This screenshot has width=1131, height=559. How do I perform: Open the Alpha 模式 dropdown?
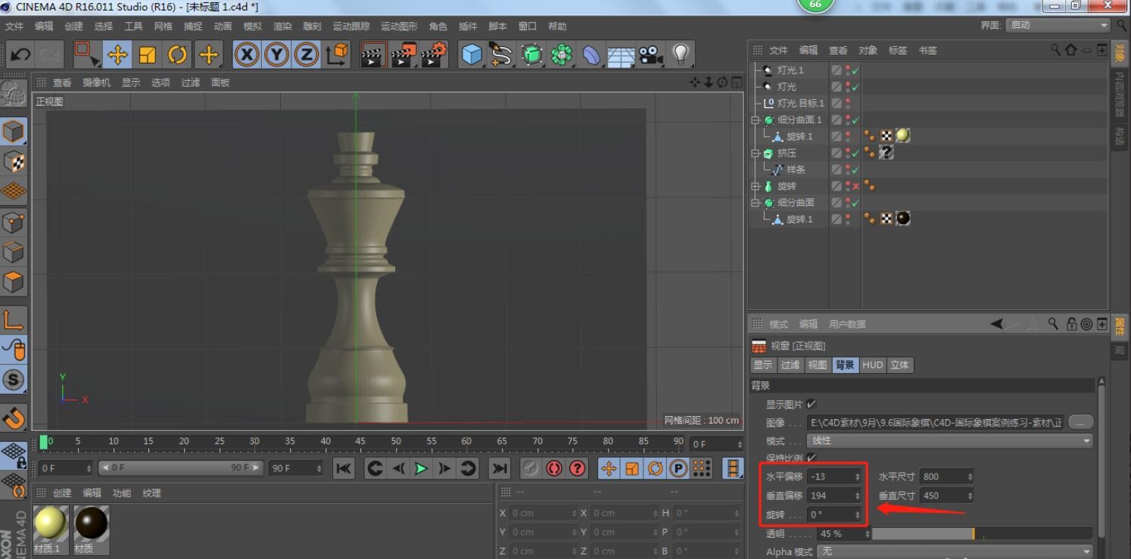[955, 551]
